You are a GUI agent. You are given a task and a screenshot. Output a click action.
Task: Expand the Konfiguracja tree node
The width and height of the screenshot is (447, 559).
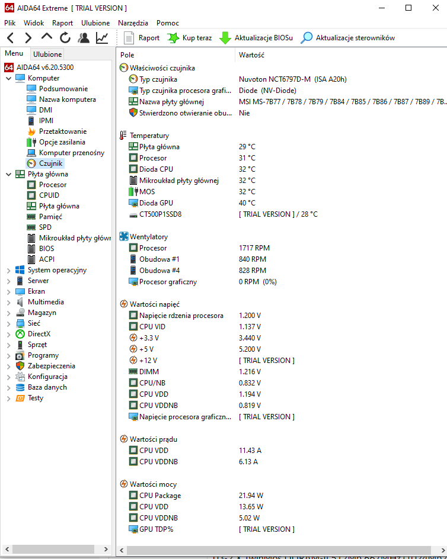pos(8,377)
